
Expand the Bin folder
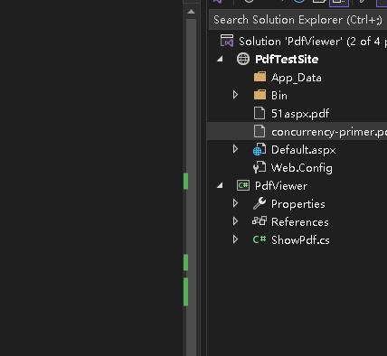tap(236, 95)
